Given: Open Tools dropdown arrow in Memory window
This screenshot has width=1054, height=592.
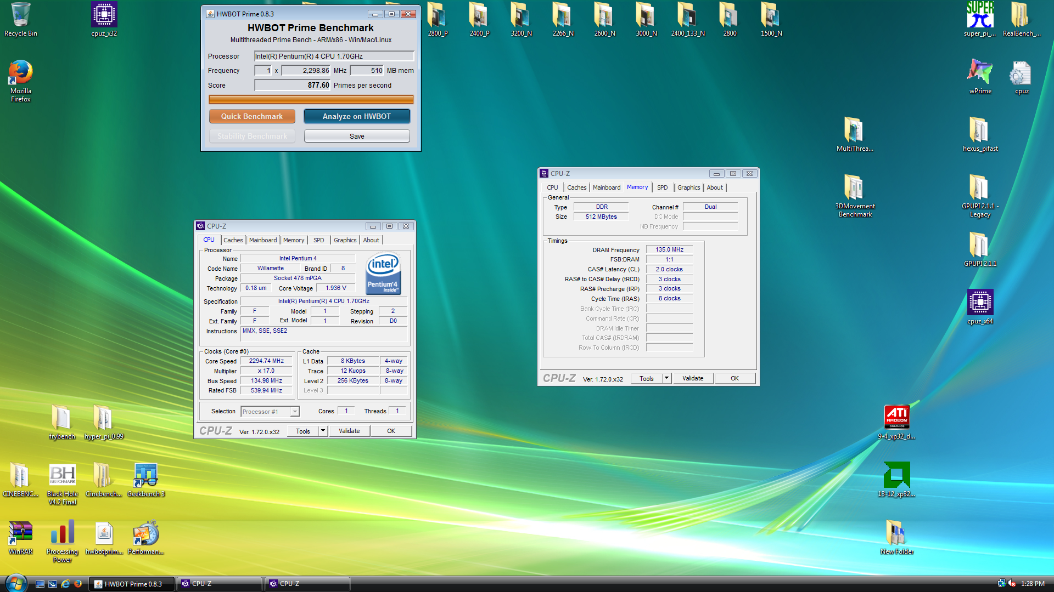Looking at the screenshot, I should [x=666, y=378].
